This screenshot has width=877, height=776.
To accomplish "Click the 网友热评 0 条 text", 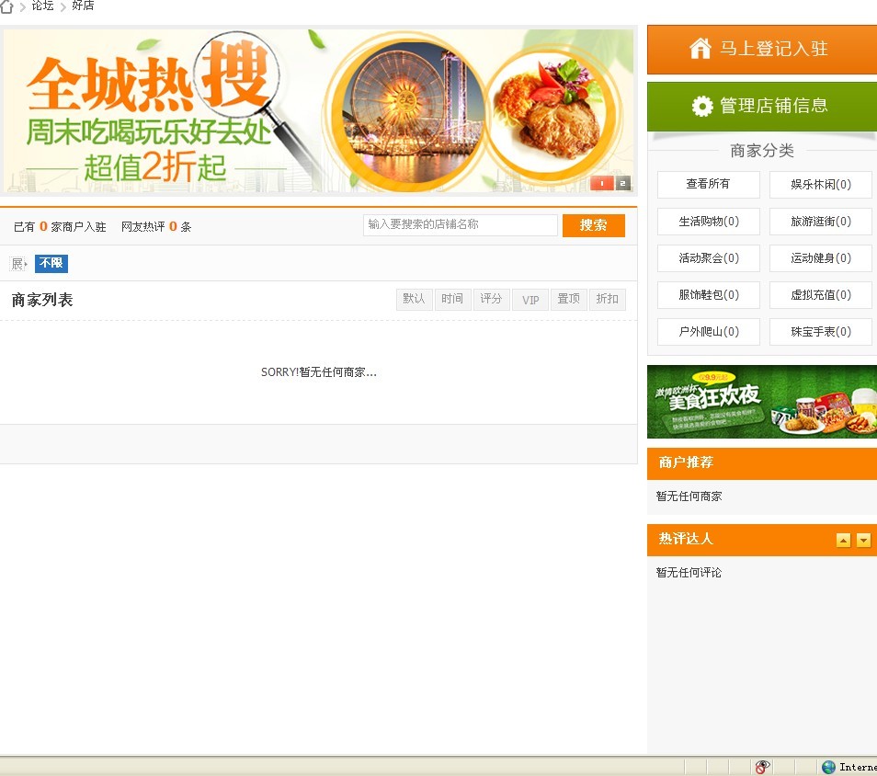I will pos(156,226).
